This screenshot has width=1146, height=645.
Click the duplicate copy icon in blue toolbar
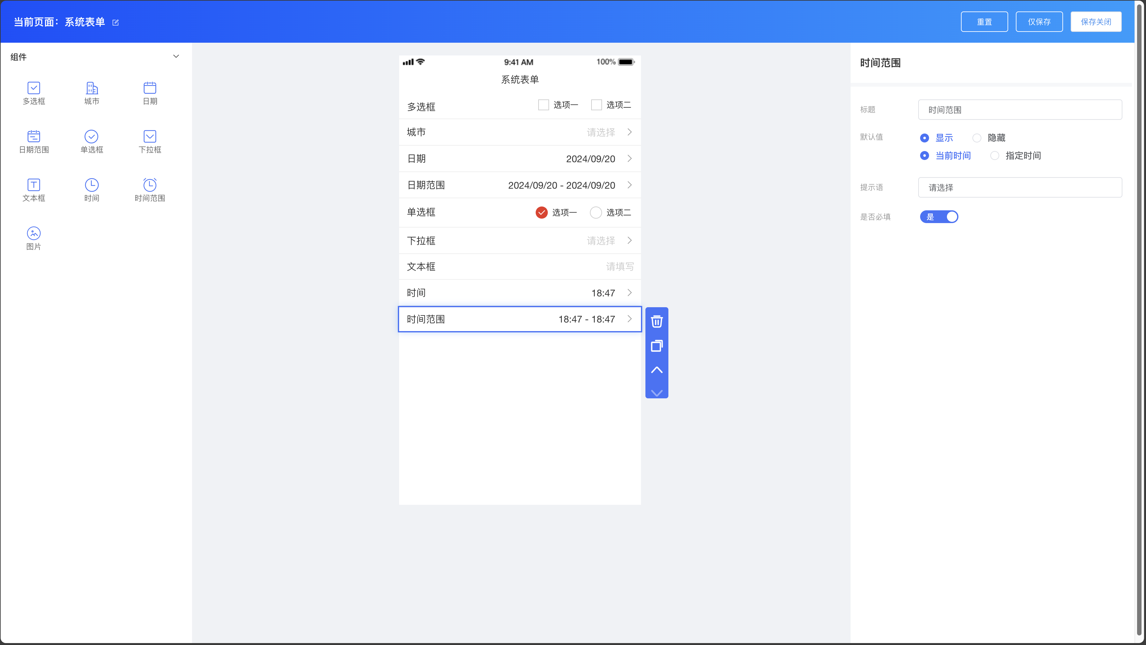[657, 345]
